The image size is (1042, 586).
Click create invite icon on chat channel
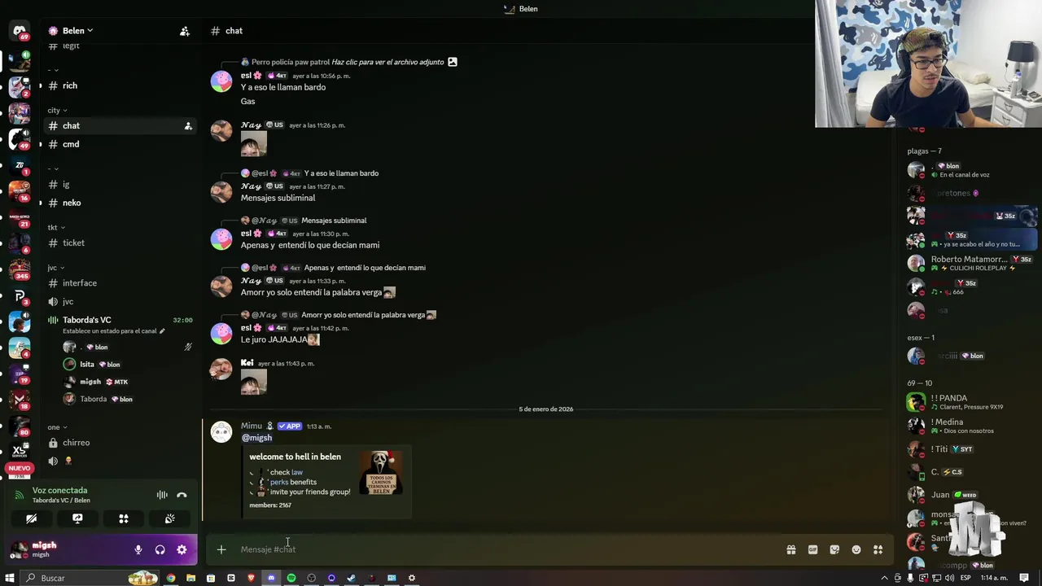(188, 126)
